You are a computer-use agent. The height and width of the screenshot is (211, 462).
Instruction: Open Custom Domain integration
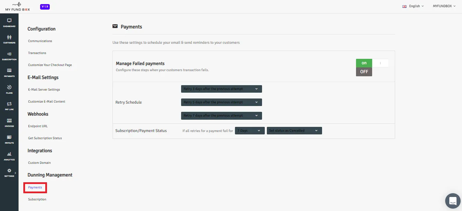(x=39, y=163)
